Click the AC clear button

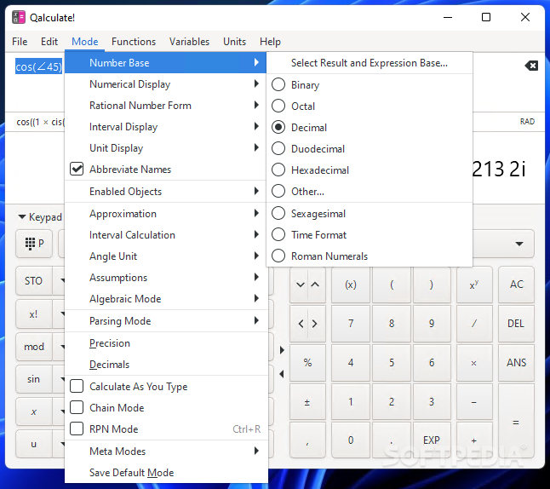pos(516,285)
